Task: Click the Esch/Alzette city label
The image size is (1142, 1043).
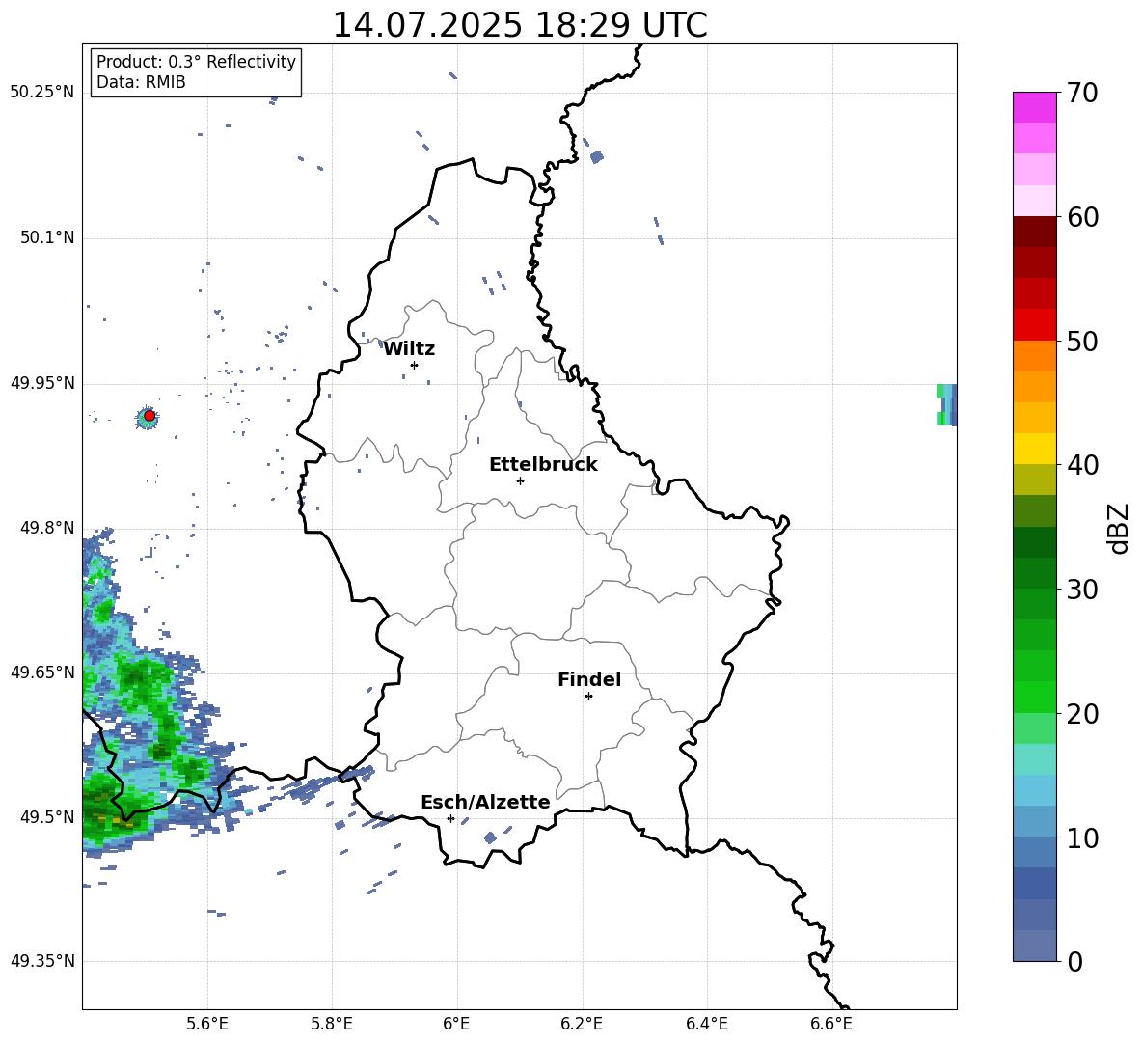Action: point(485,802)
